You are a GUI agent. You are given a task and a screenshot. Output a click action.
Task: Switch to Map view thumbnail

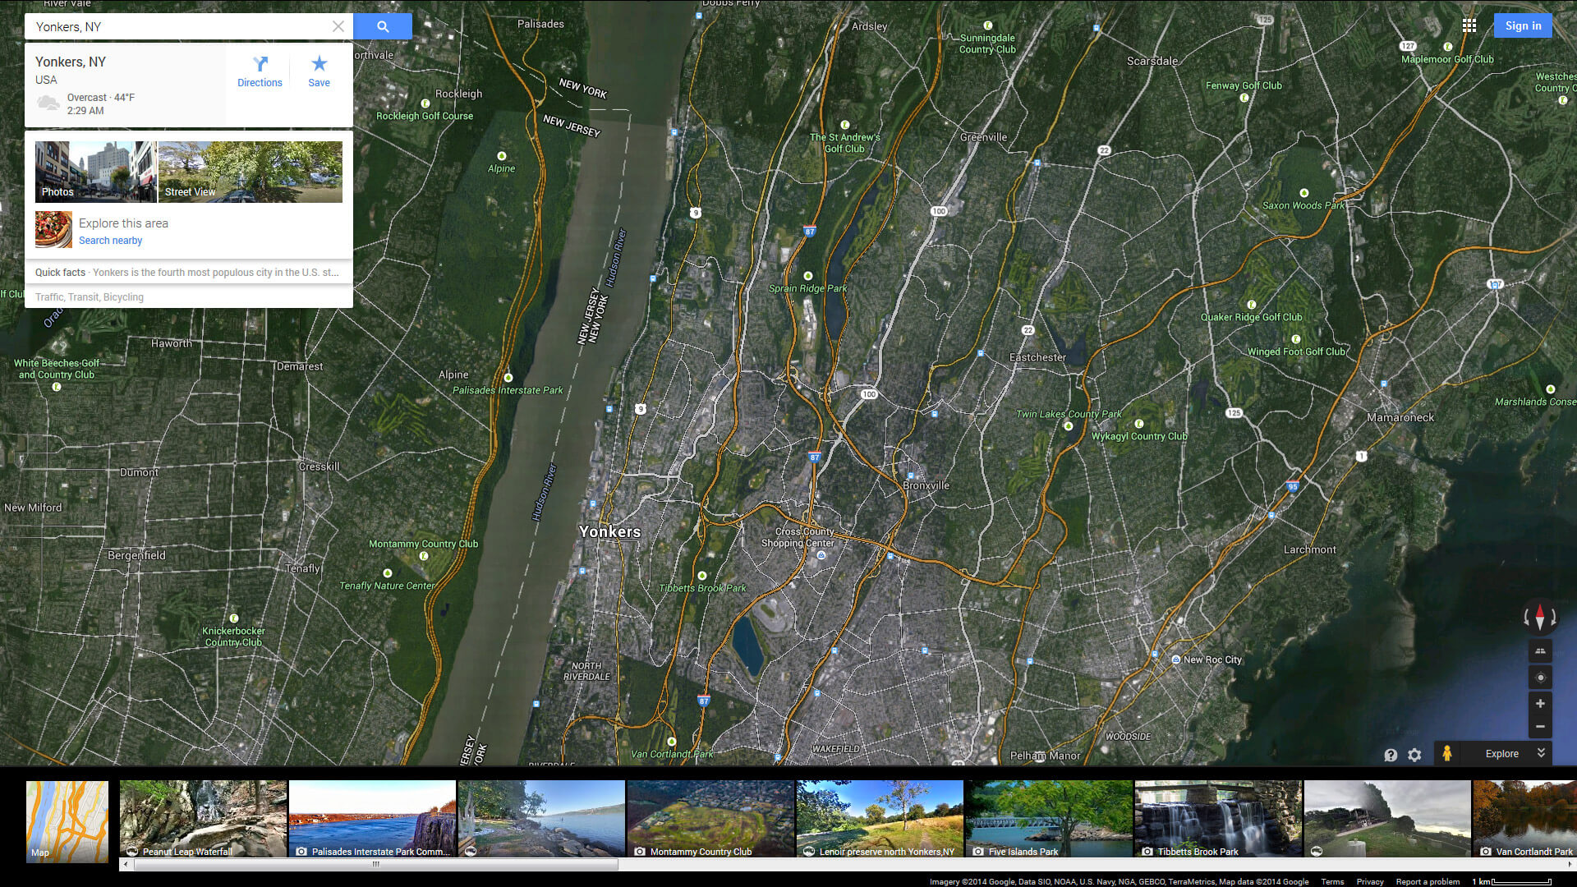(x=67, y=820)
